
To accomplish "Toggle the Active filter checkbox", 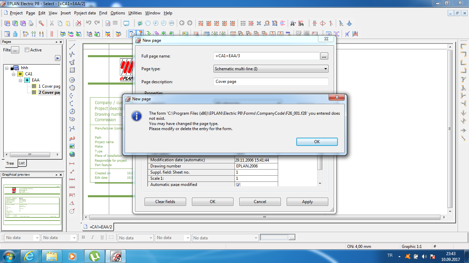I will pos(27,50).
